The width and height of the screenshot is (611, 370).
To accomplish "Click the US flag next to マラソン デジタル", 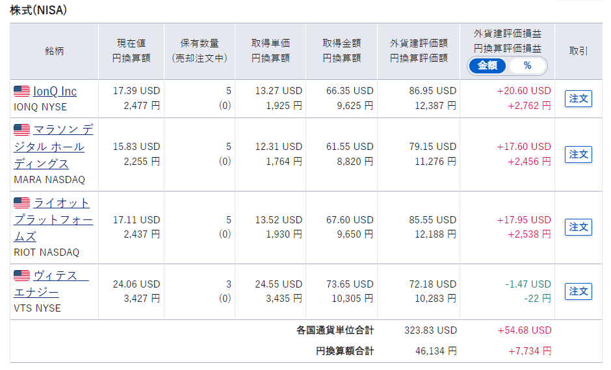I will tap(22, 130).
